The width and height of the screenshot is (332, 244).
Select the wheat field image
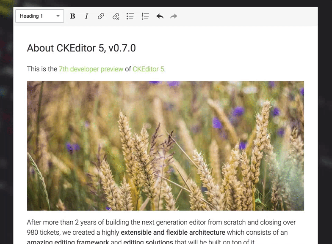pyautogui.click(x=165, y=146)
